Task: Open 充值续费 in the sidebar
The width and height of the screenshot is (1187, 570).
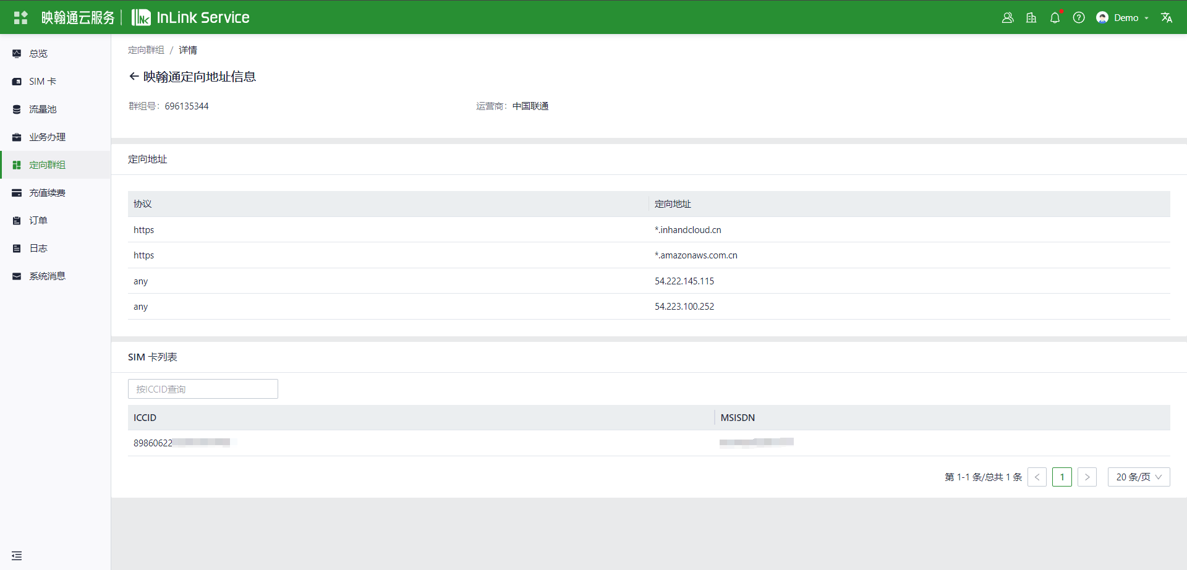Action: (x=55, y=193)
